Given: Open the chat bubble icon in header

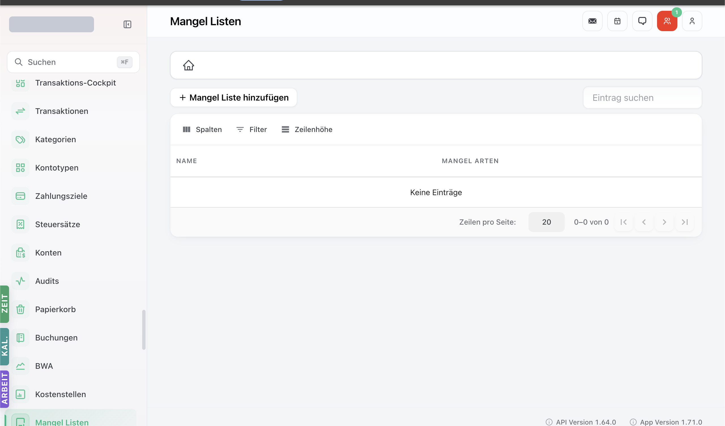Looking at the screenshot, I should point(642,21).
